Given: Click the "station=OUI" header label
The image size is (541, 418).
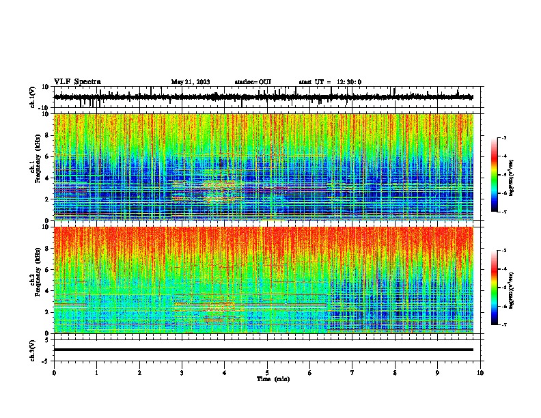Looking at the screenshot, I should [253, 82].
